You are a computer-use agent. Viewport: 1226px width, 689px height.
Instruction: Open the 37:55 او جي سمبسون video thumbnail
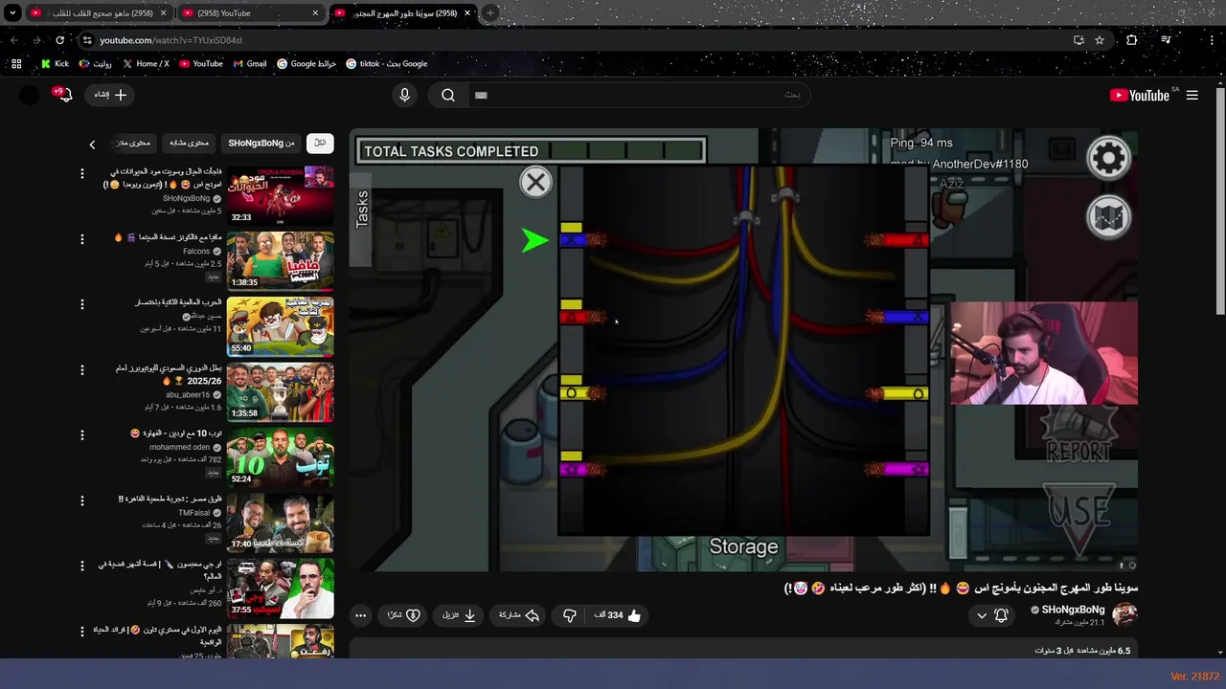pos(280,589)
